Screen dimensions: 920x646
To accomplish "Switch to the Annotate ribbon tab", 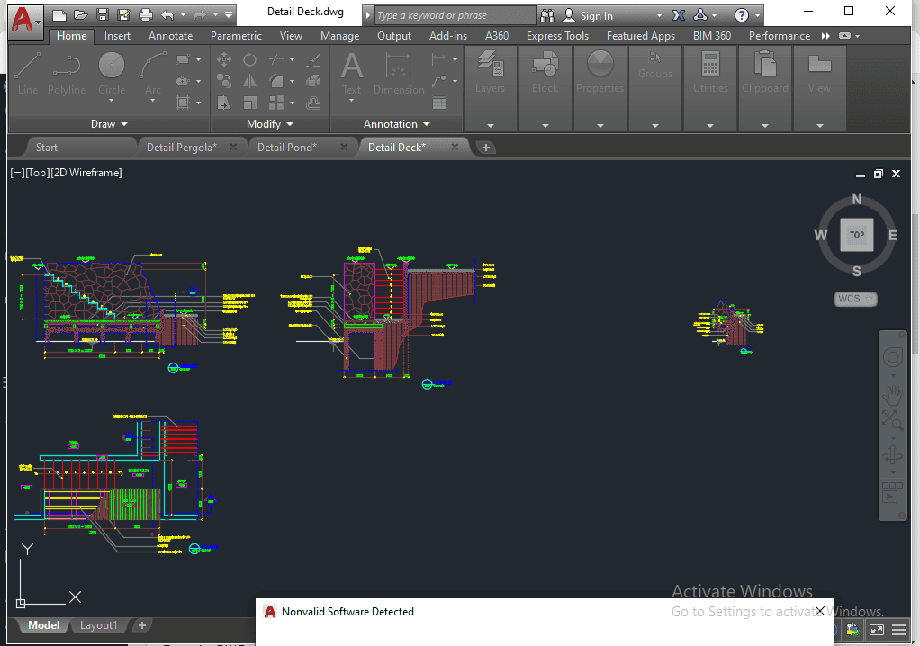I will [170, 36].
